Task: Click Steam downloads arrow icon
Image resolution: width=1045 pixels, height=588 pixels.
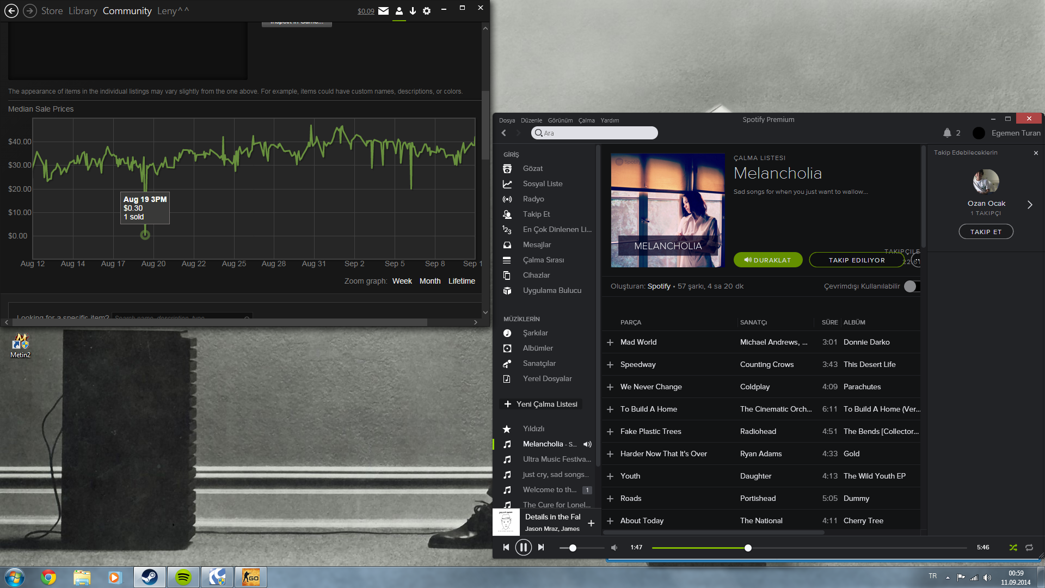Action: pos(413,11)
